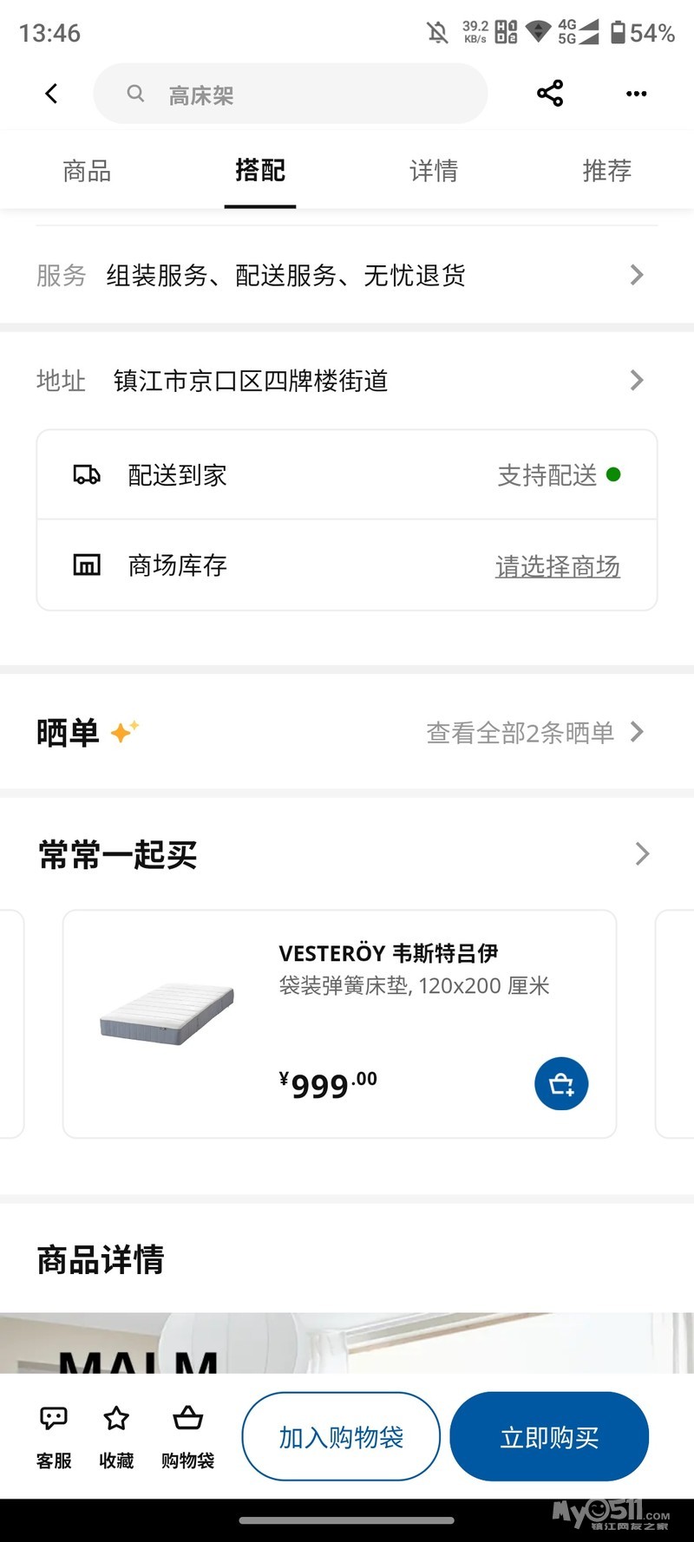Tap the 请选择商场 link
The image size is (694, 1542).
coord(557,566)
